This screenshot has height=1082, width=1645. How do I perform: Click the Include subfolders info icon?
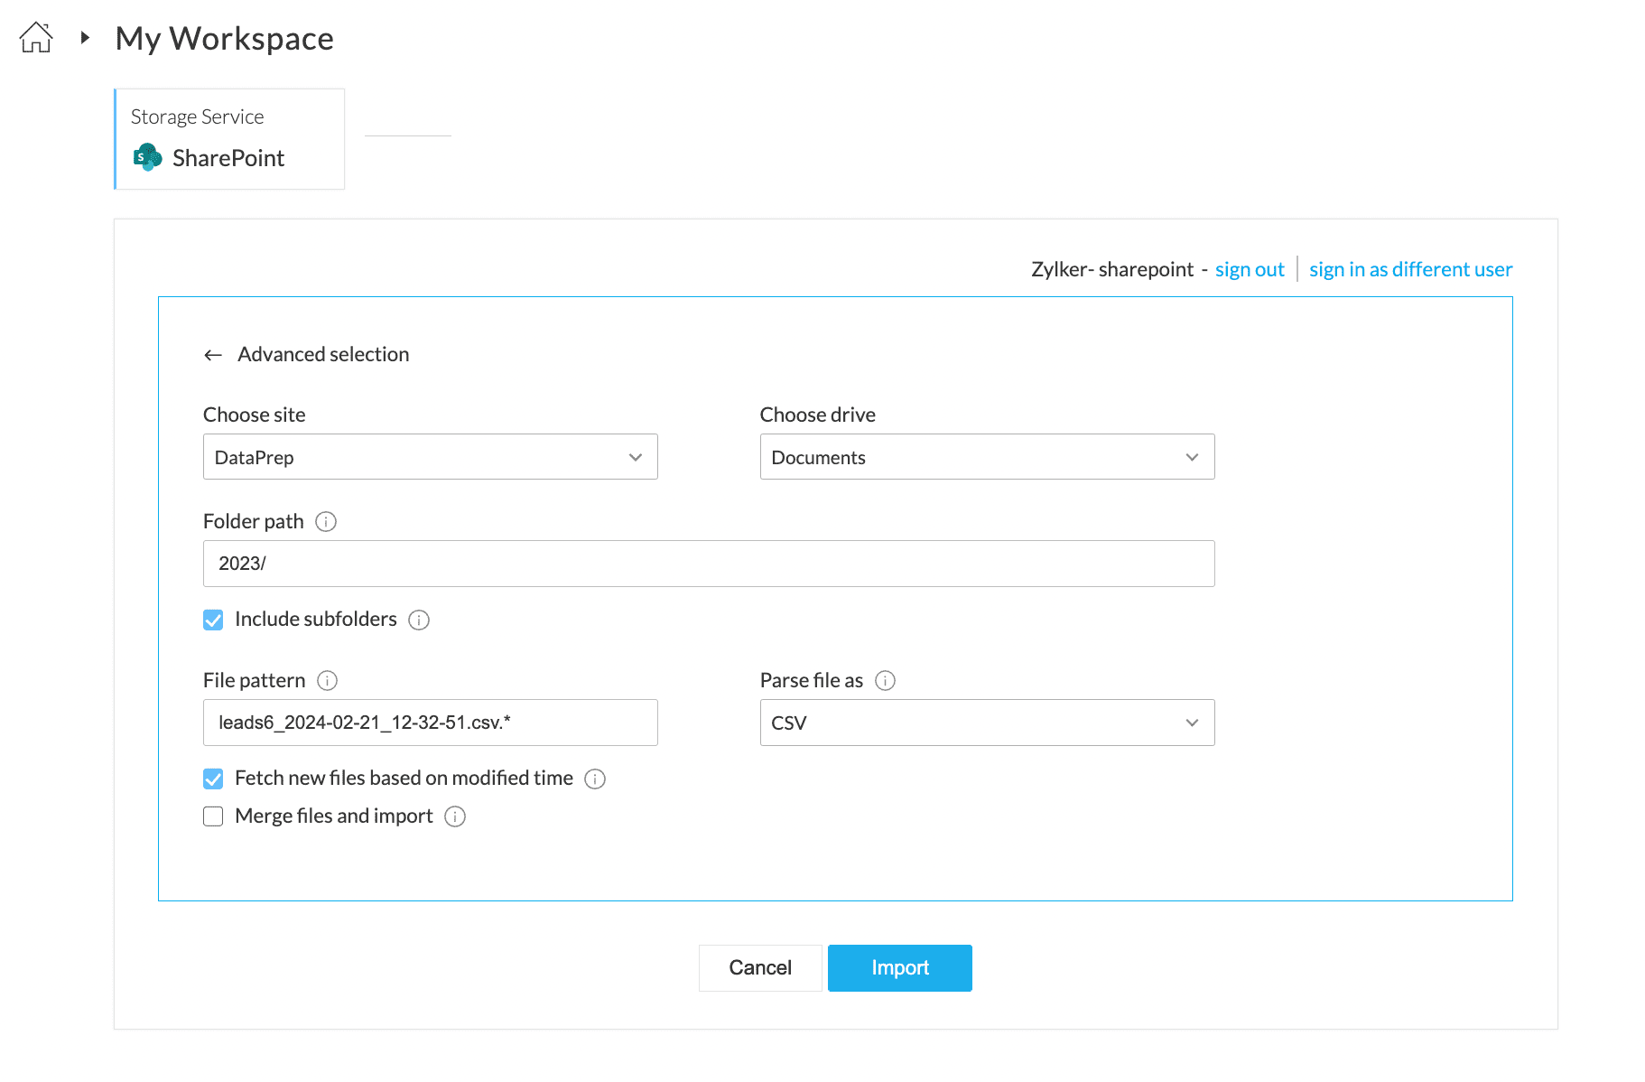pyautogui.click(x=419, y=620)
